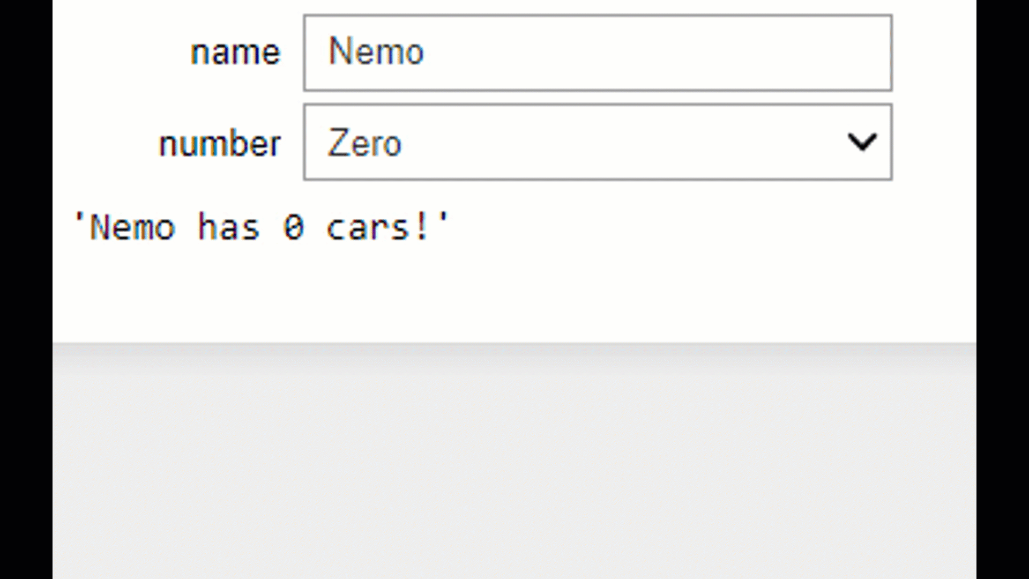Click empty right portion of name field
This screenshot has width=1029, height=579.
point(697,53)
